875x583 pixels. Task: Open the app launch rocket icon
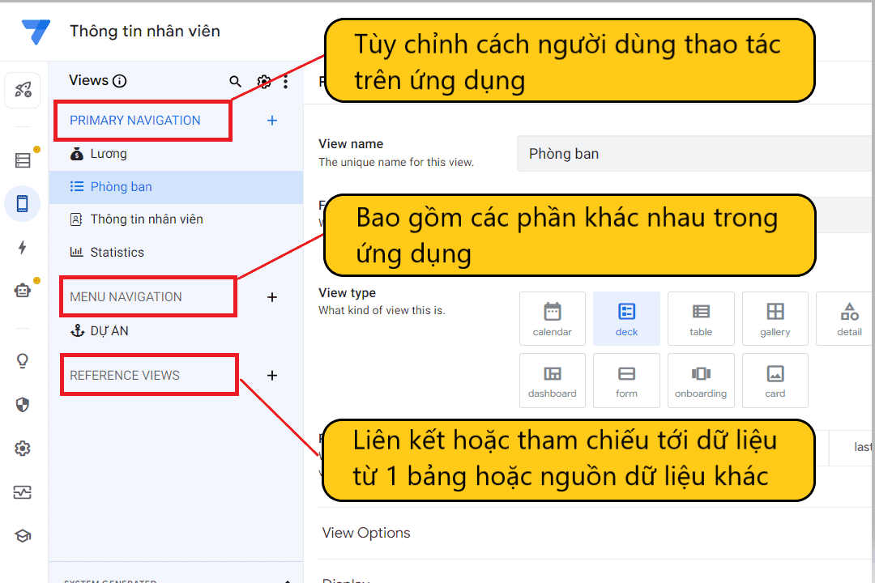(22, 90)
